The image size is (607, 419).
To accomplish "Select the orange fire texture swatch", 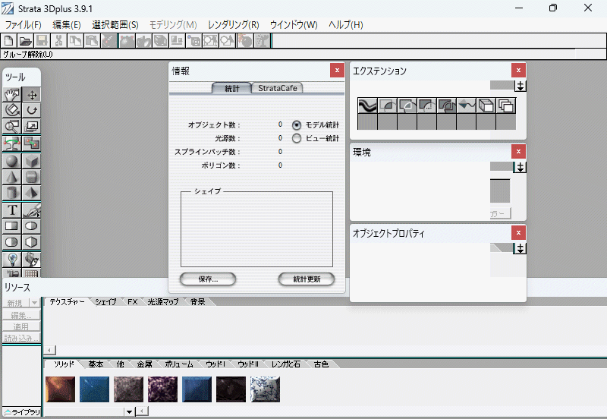I will (61, 389).
